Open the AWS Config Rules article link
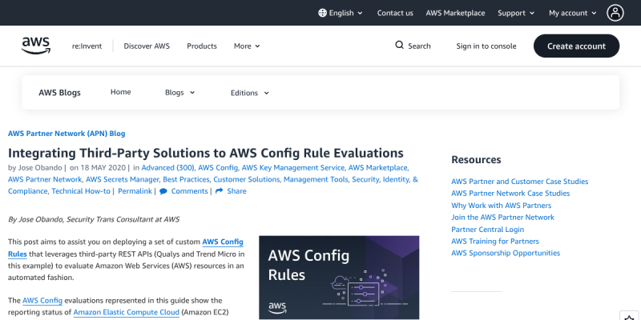This screenshot has width=641, height=320. pyautogui.click(x=223, y=242)
